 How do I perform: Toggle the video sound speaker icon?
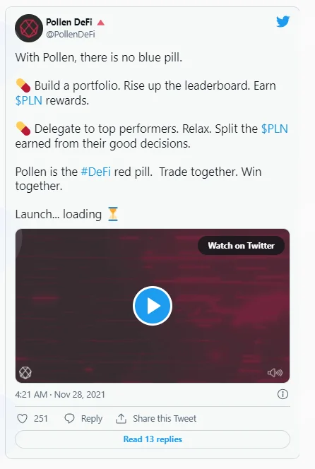click(x=275, y=372)
